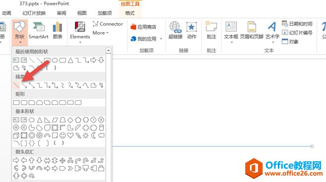Select the sun shape
Viewport: 326px width, 182px height.
click(86, 136)
